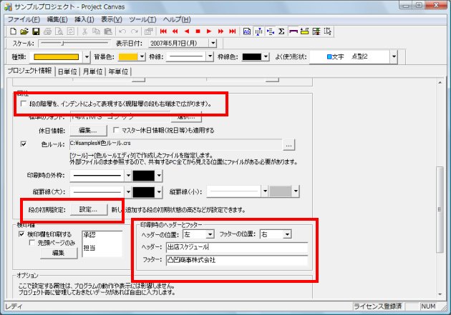The width and height of the screenshot is (451, 315).
Task: Click the sigma summation toolbar icon
Action: [281, 31]
